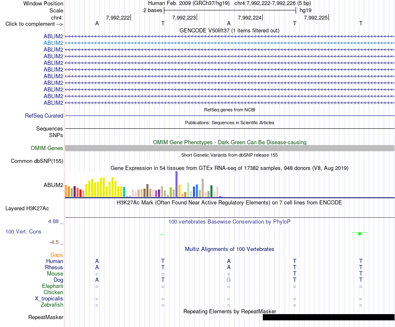
Task: Open 'Repeating Elements by RepeatMasker' title
Action: (230, 312)
